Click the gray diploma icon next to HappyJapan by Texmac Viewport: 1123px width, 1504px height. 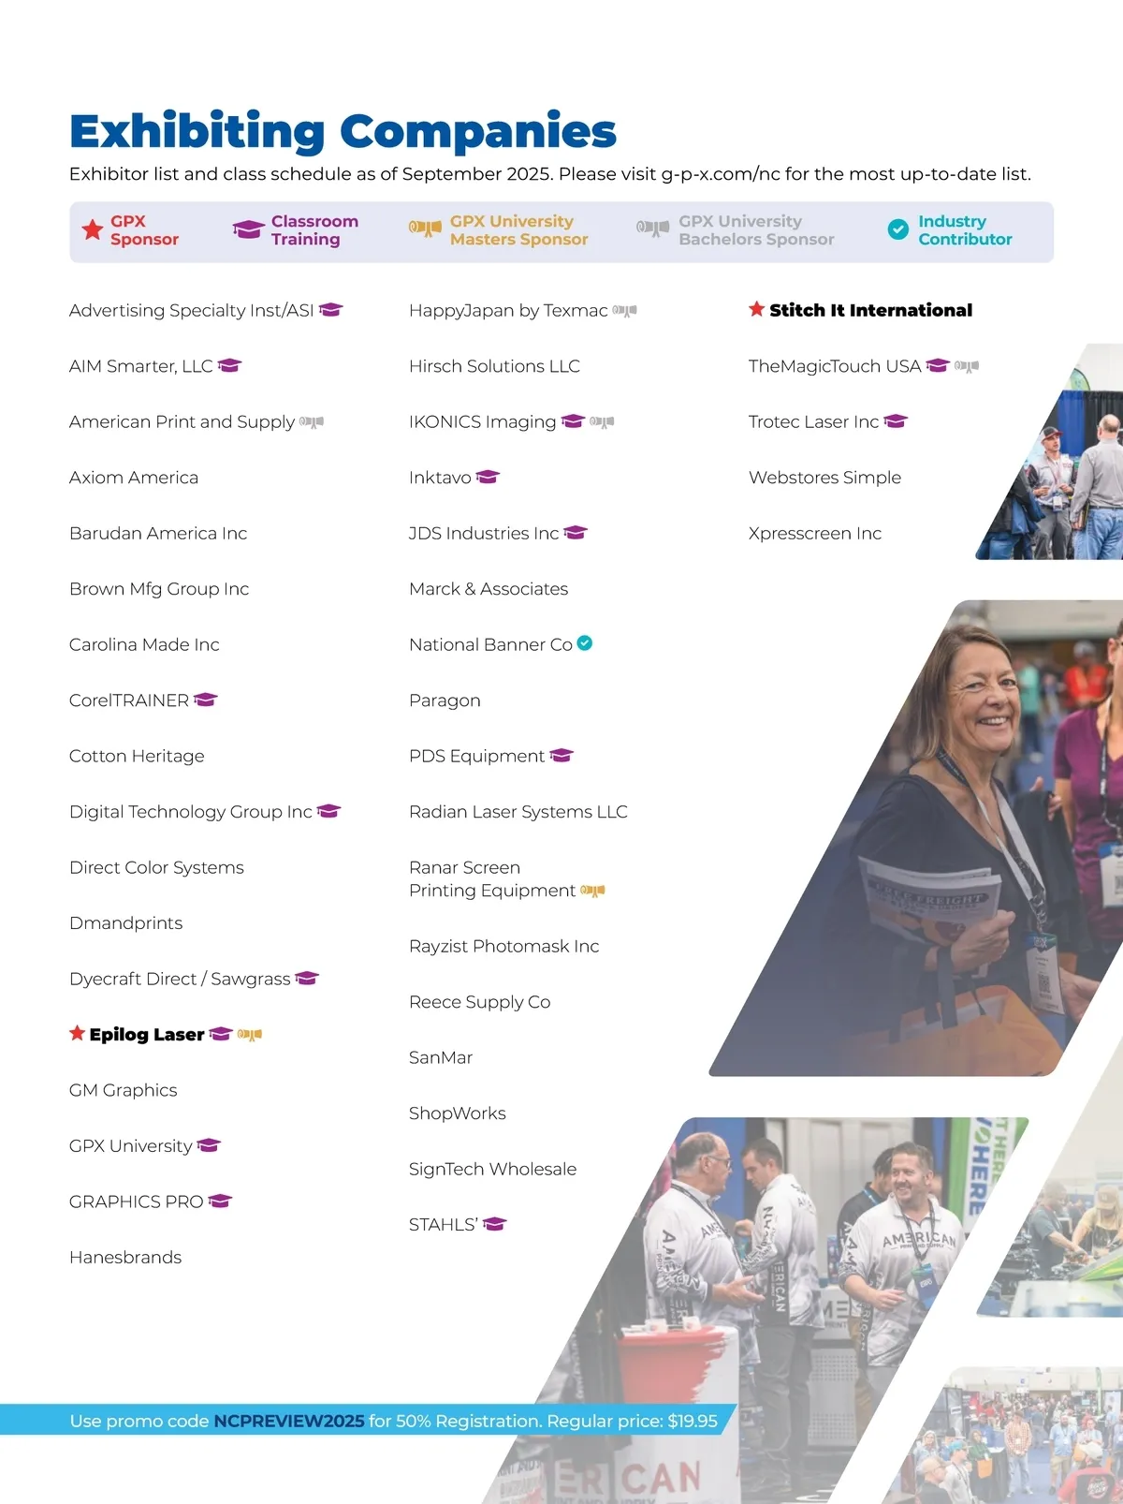[624, 311]
